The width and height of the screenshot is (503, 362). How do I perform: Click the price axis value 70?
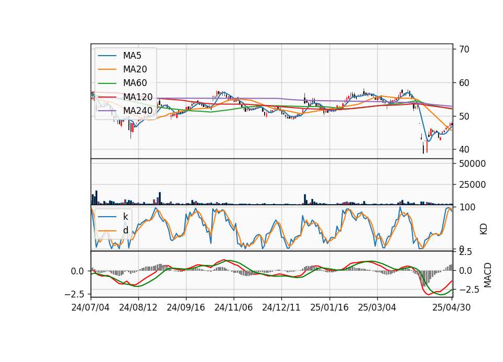tap(464, 49)
